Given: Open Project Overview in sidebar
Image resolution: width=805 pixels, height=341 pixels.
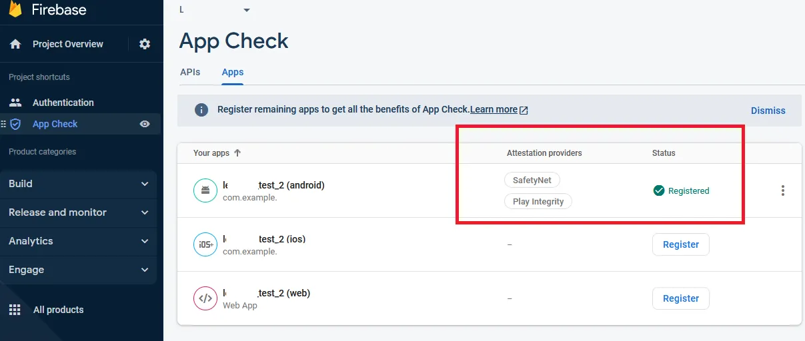Looking at the screenshot, I should click(68, 44).
